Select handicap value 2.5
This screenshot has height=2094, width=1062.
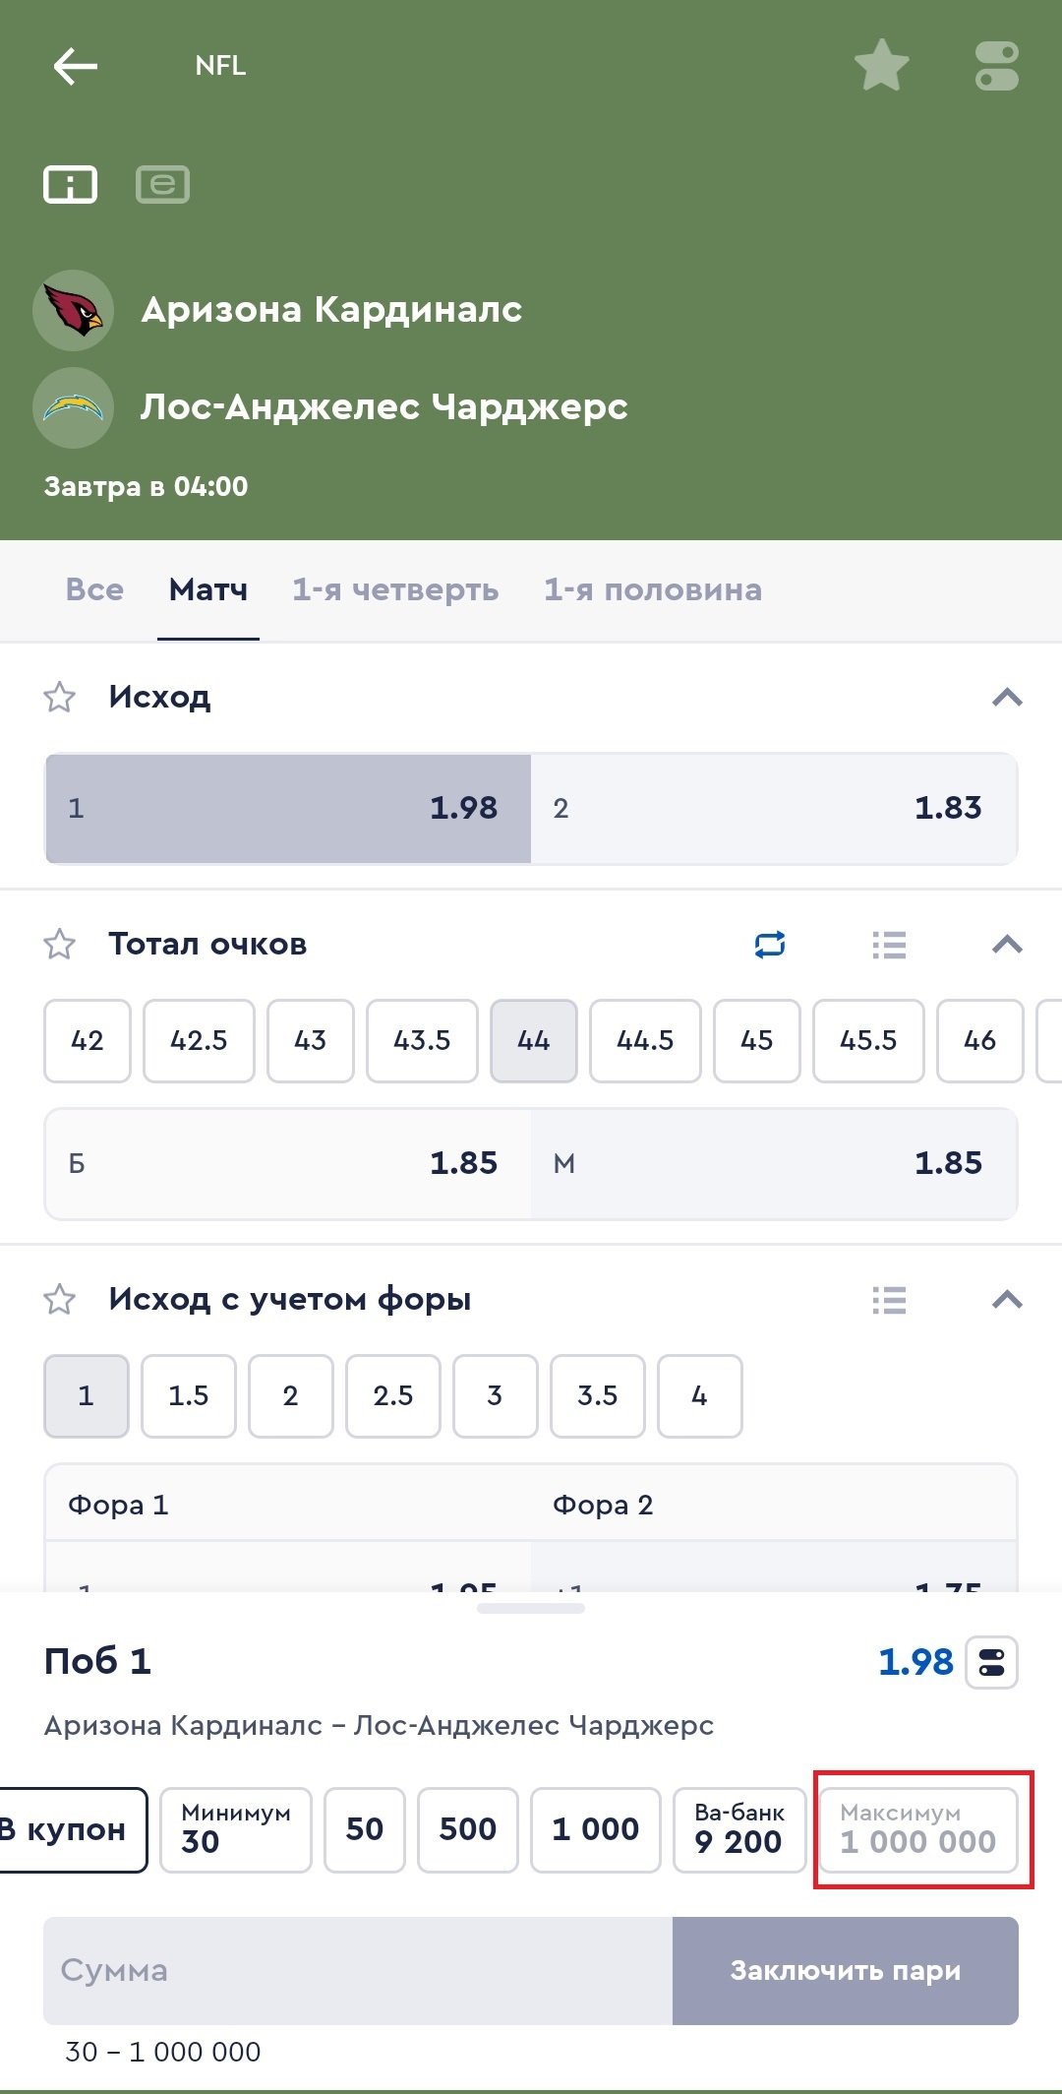(393, 1396)
